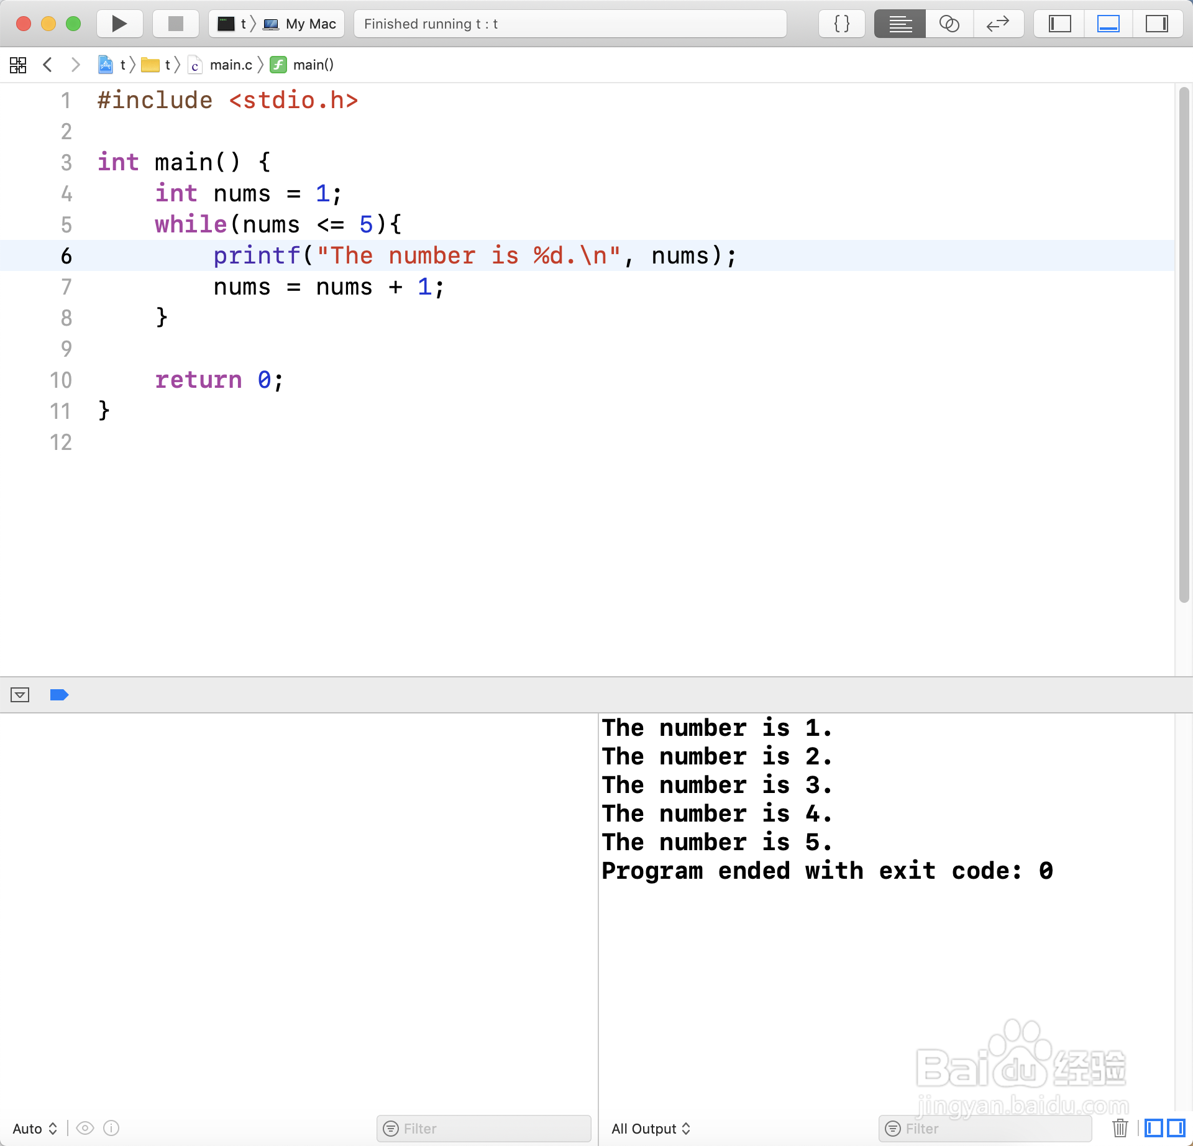Toggle breakpoints with blue arrow icon
Screen dimensions: 1193x1146
pos(59,695)
